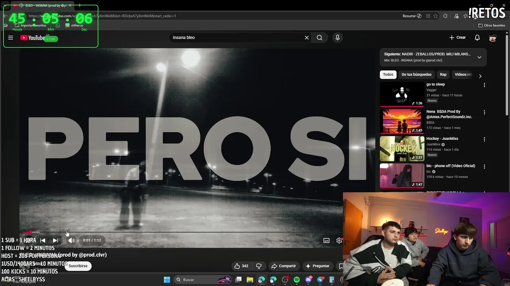The image size is (510, 286).
Task: Open a new browser tab
Action: (x=79, y=6)
